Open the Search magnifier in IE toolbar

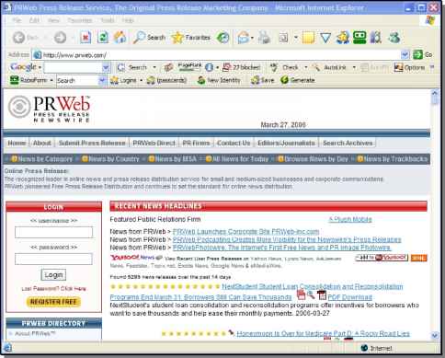150,38
